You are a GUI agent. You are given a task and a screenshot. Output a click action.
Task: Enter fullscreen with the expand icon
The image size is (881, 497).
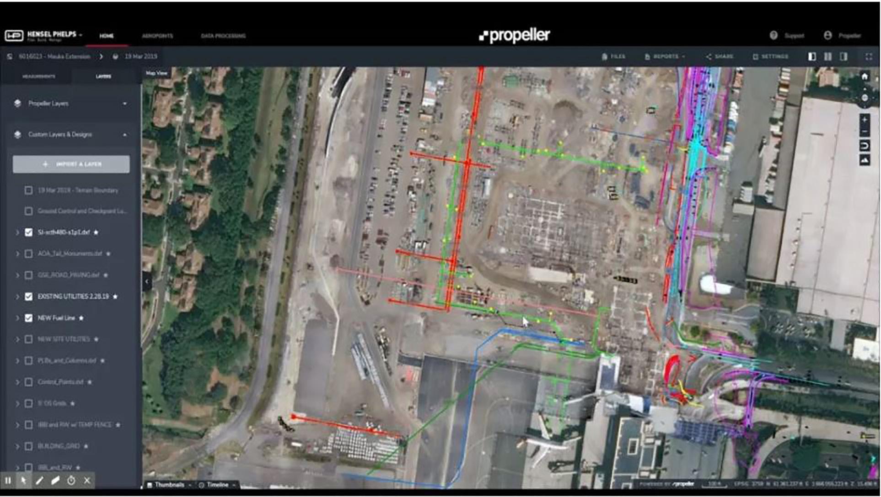[868, 57]
